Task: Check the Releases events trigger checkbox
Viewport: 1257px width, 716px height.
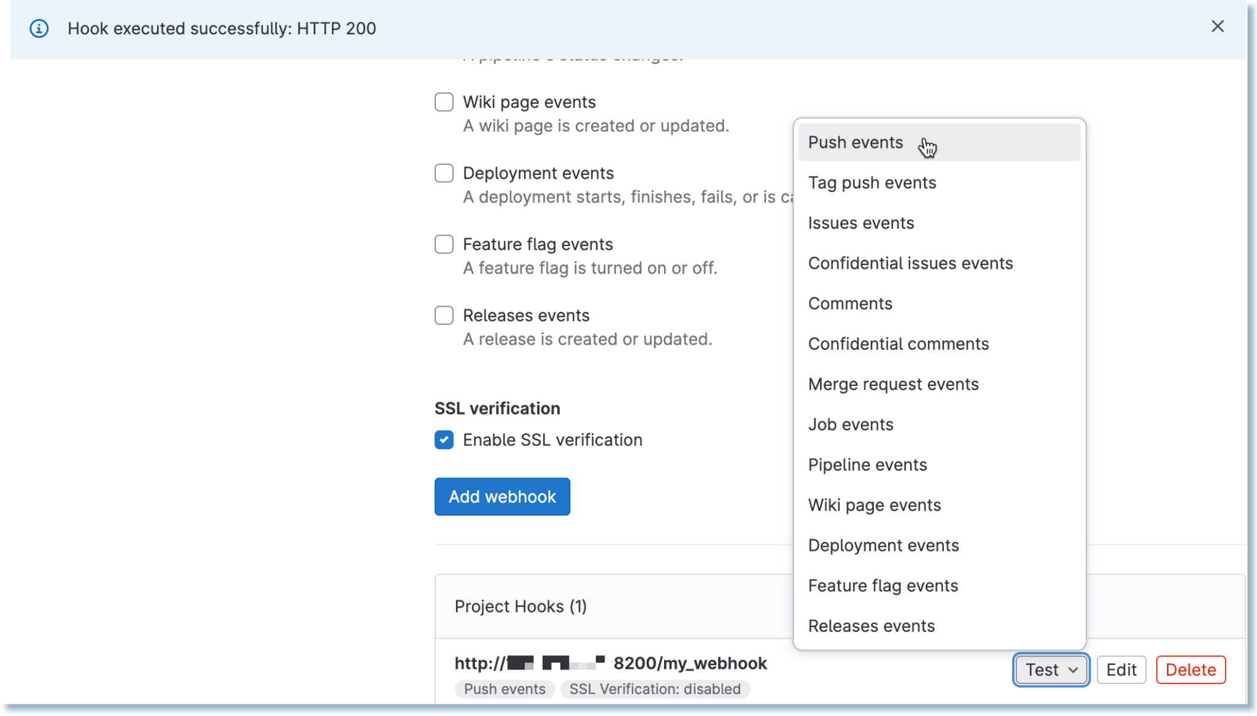Action: coord(444,315)
